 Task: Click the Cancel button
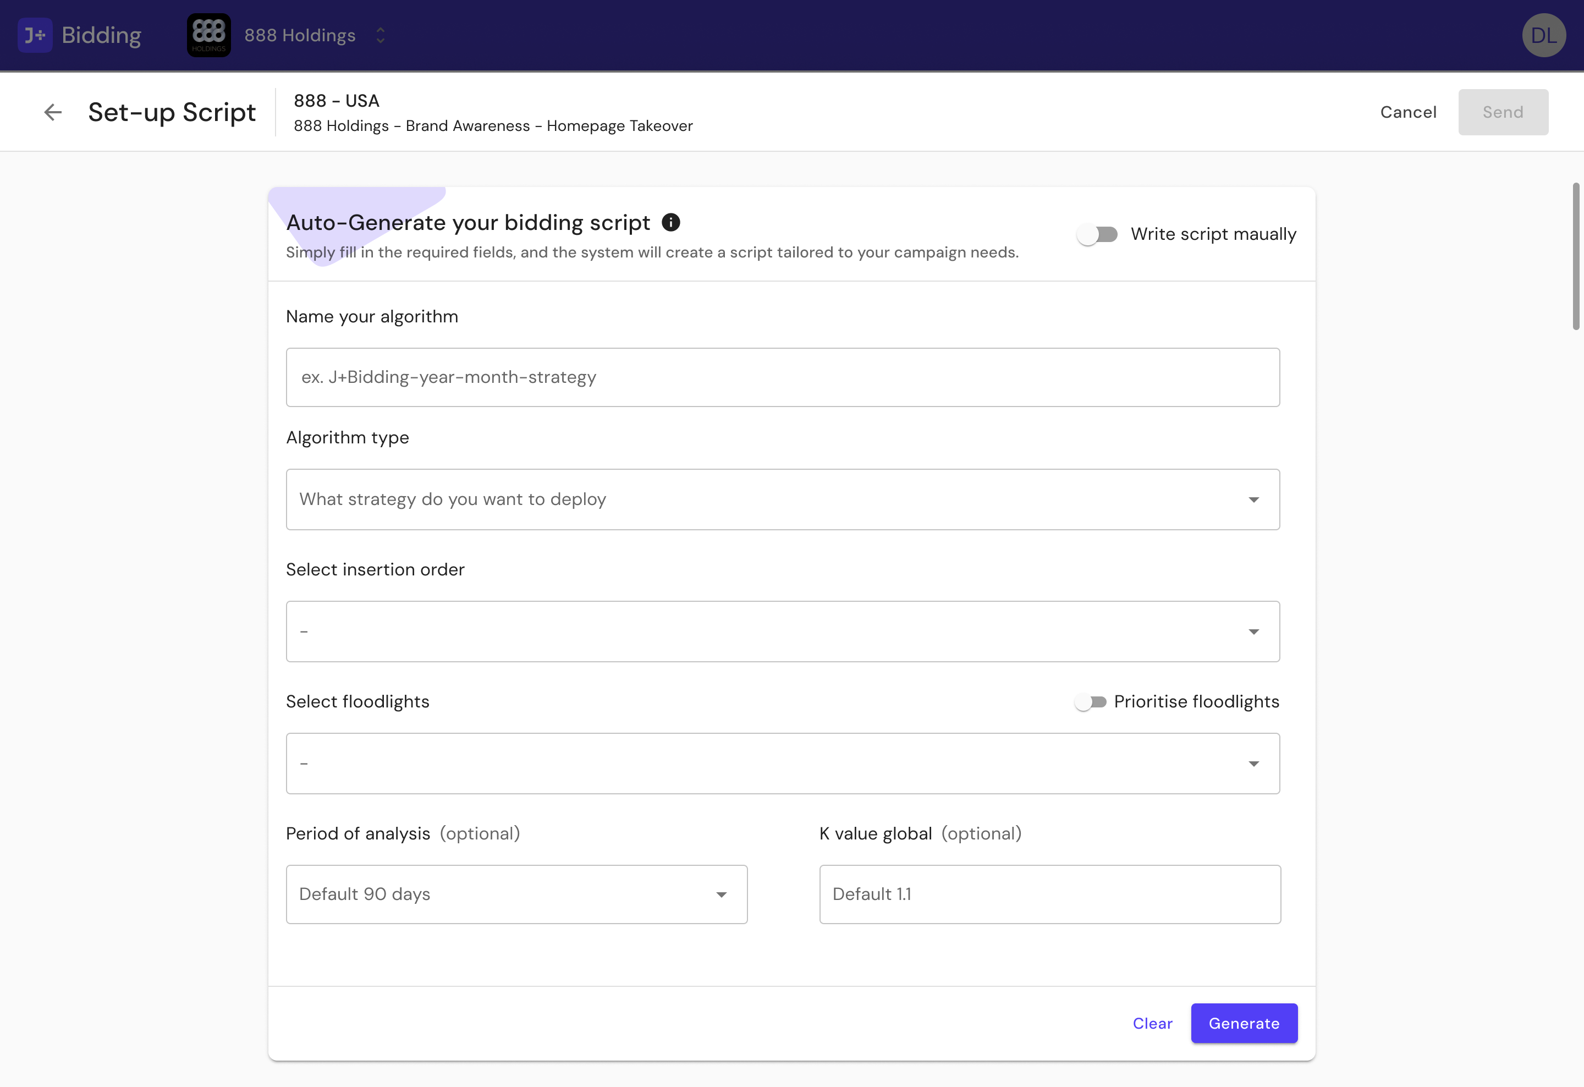1407,112
